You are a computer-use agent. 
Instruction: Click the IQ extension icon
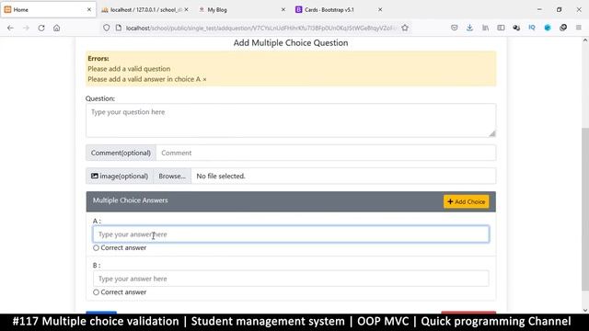[x=532, y=28]
